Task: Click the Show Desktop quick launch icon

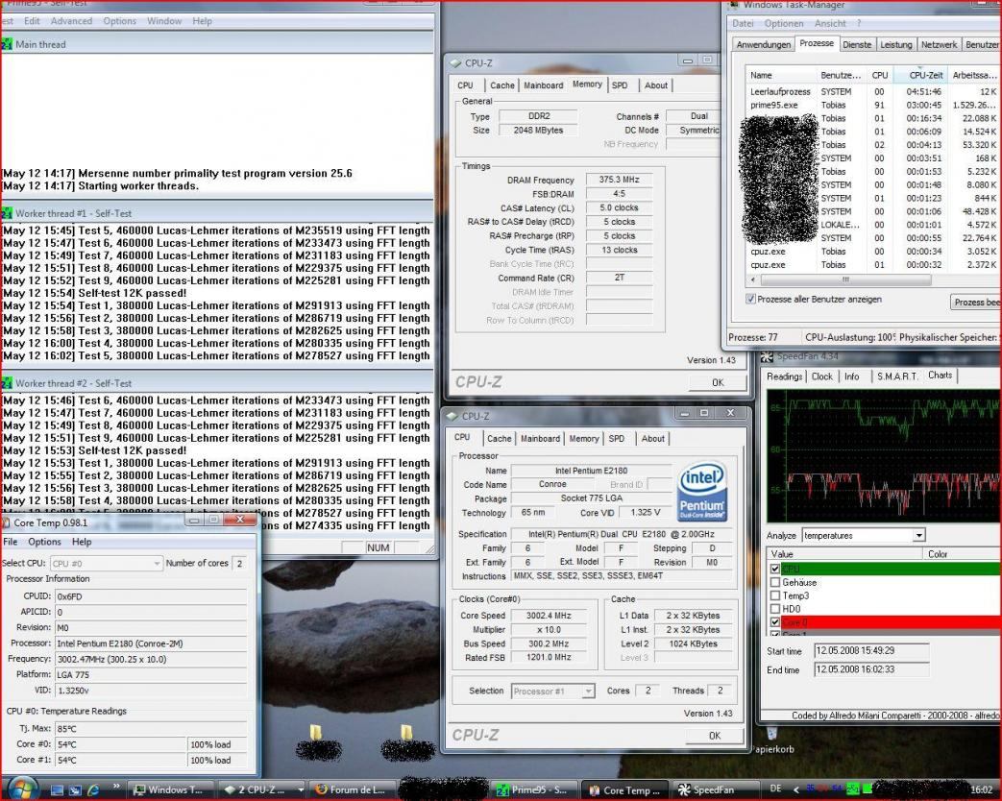Action: [57, 790]
